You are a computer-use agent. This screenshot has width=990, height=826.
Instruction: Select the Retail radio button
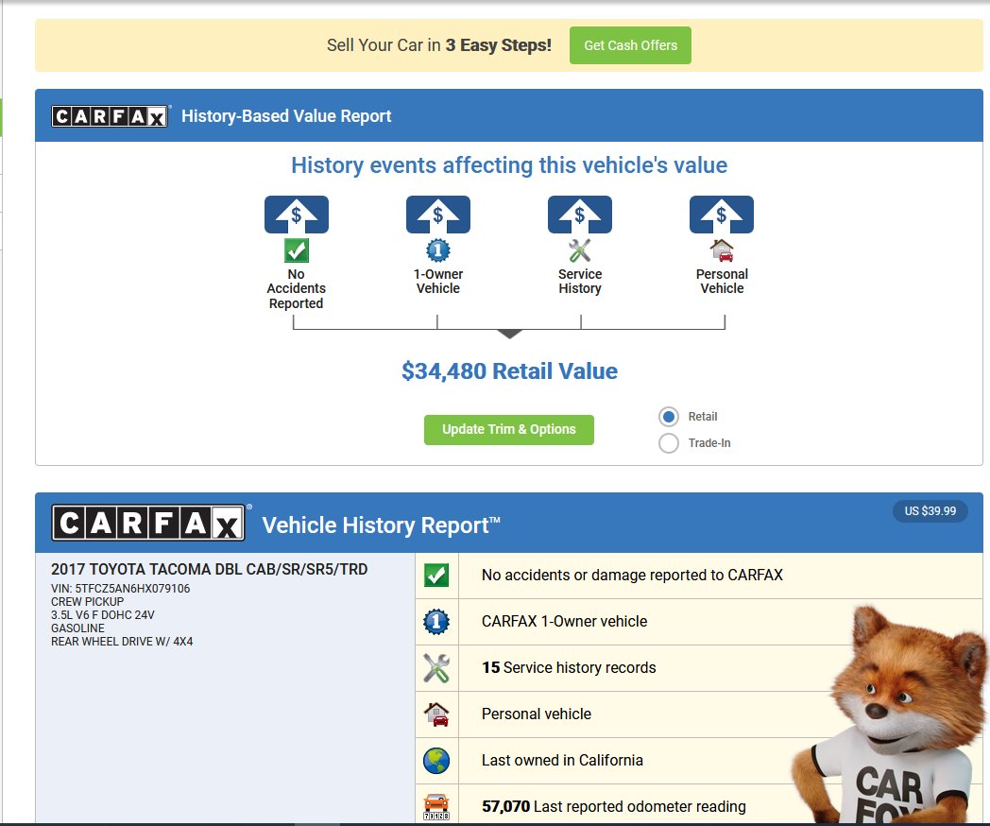tap(669, 417)
